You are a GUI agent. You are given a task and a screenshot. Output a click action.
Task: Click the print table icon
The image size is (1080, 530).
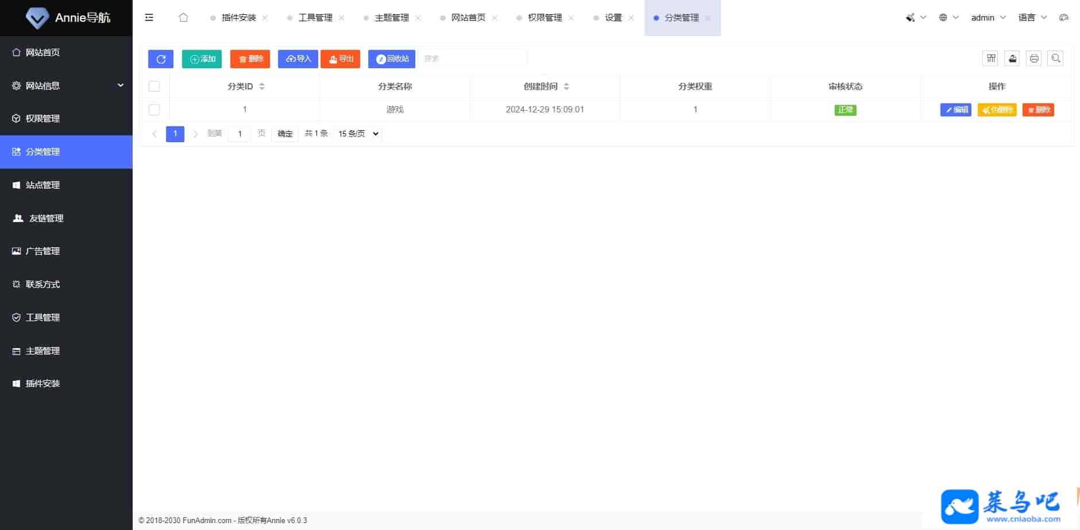click(1034, 59)
